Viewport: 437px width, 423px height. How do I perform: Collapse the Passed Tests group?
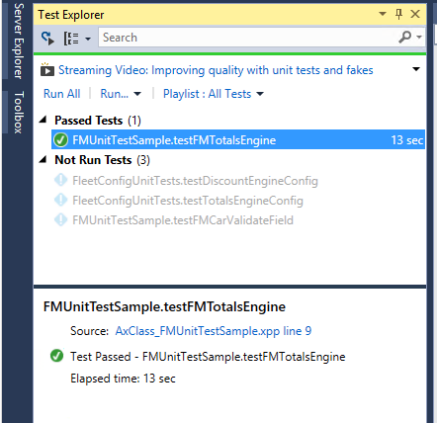[43, 120]
